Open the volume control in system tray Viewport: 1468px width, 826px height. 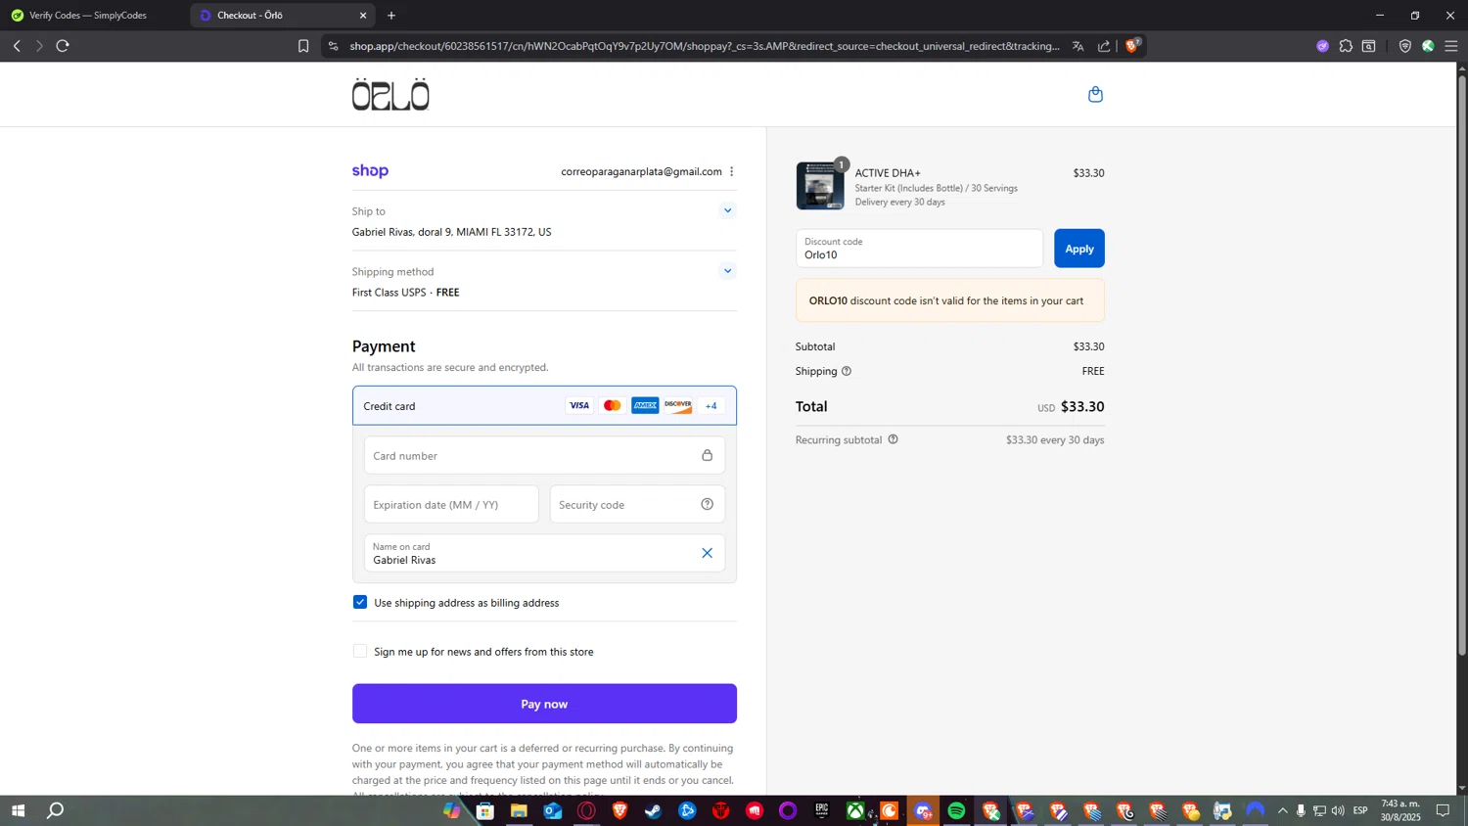point(1337,810)
